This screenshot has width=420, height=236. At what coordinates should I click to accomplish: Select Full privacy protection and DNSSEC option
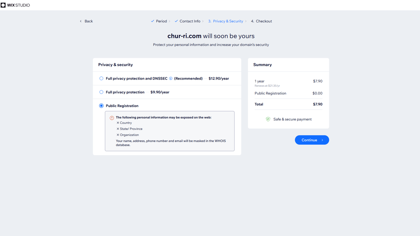pos(101,78)
